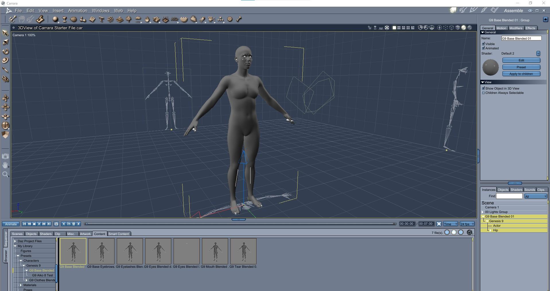Viewport: 550px width, 291px height.
Task: Open the Time units dropdown
Action: point(450,224)
